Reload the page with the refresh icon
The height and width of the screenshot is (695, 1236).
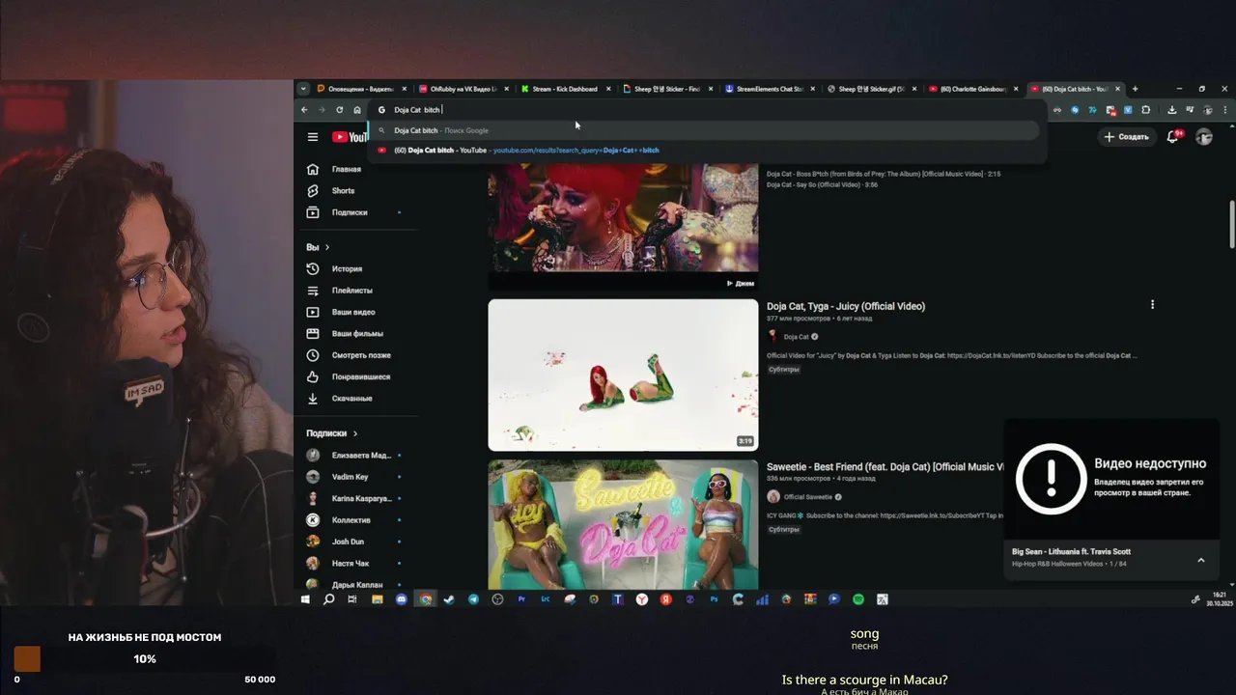339,110
